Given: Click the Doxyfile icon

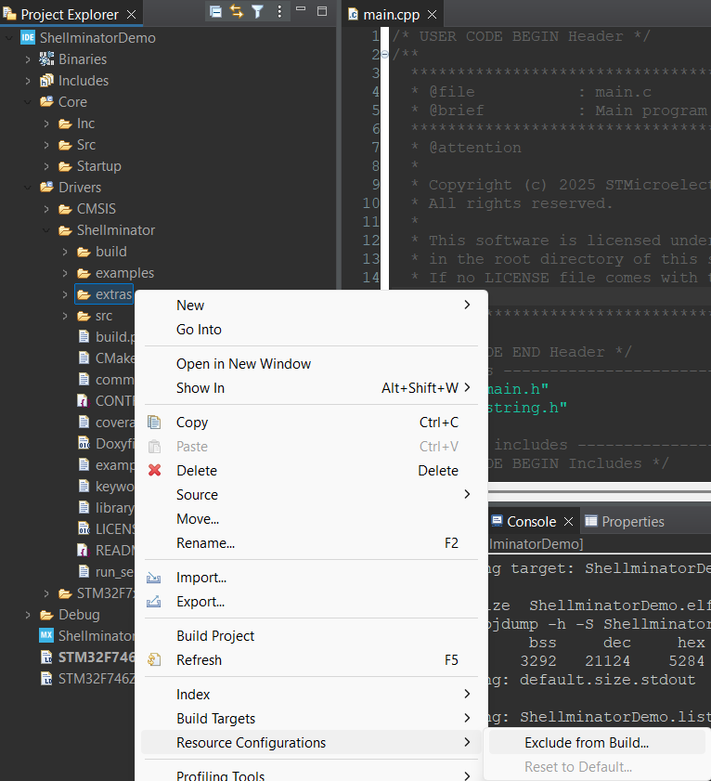Looking at the screenshot, I should click(x=84, y=443).
